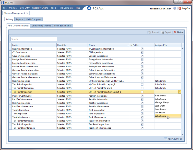Click into the Search field
The width and height of the screenshot is (193, 150).
pyautogui.click(x=34, y=39)
